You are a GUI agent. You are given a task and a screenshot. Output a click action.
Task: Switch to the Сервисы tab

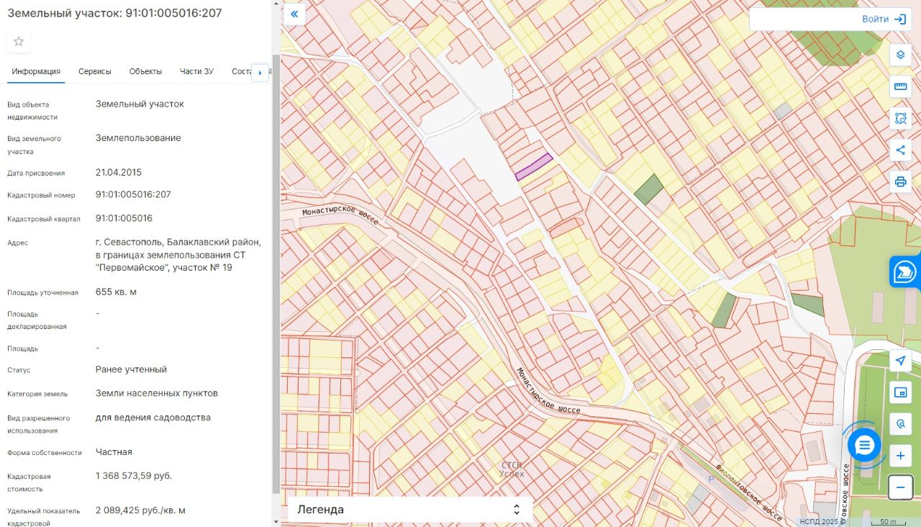95,71
